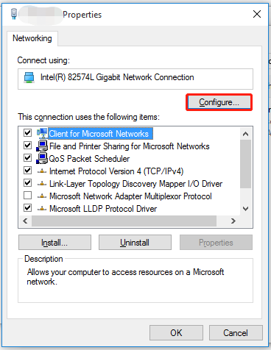Click the horizontal scroll right arrow
The width and height of the screenshot is (271, 350).
(x=233, y=221)
